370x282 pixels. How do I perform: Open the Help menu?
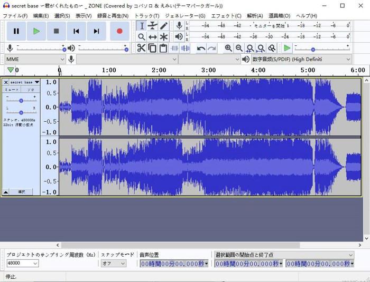(307, 16)
